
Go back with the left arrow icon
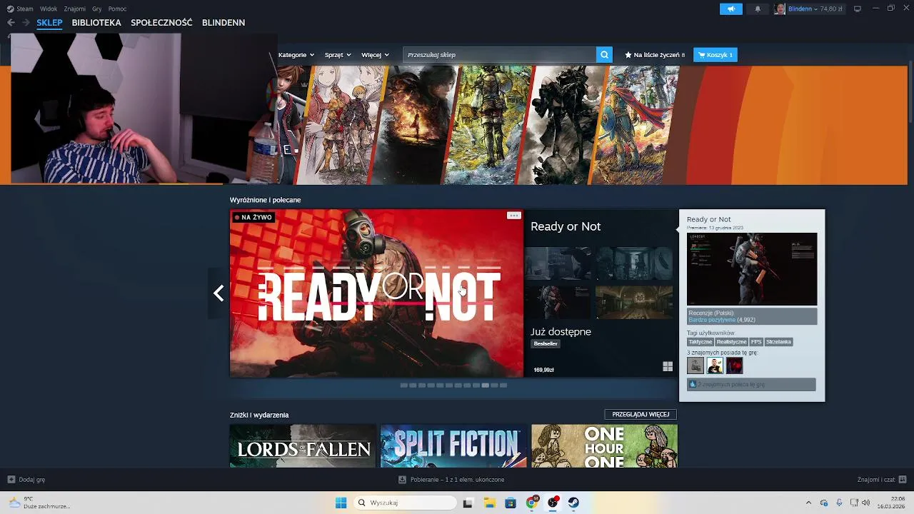coord(11,23)
